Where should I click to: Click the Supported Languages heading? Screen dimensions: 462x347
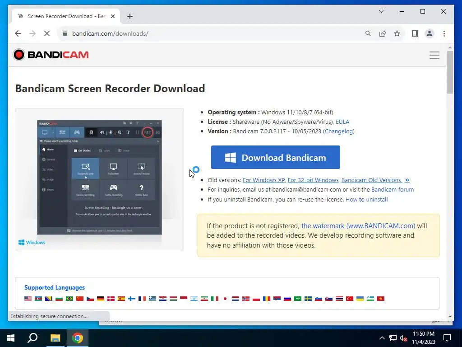(55, 287)
